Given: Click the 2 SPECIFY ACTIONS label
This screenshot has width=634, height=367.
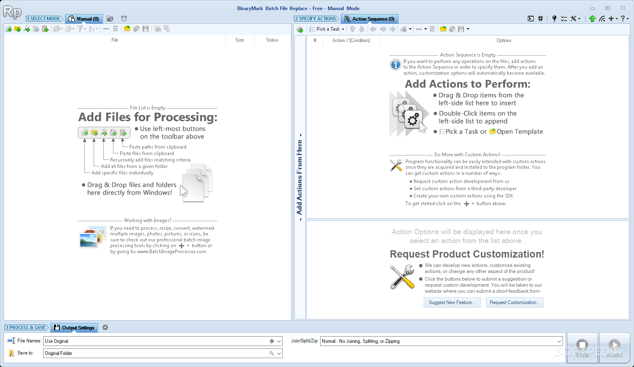Looking at the screenshot, I should (x=317, y=19).
